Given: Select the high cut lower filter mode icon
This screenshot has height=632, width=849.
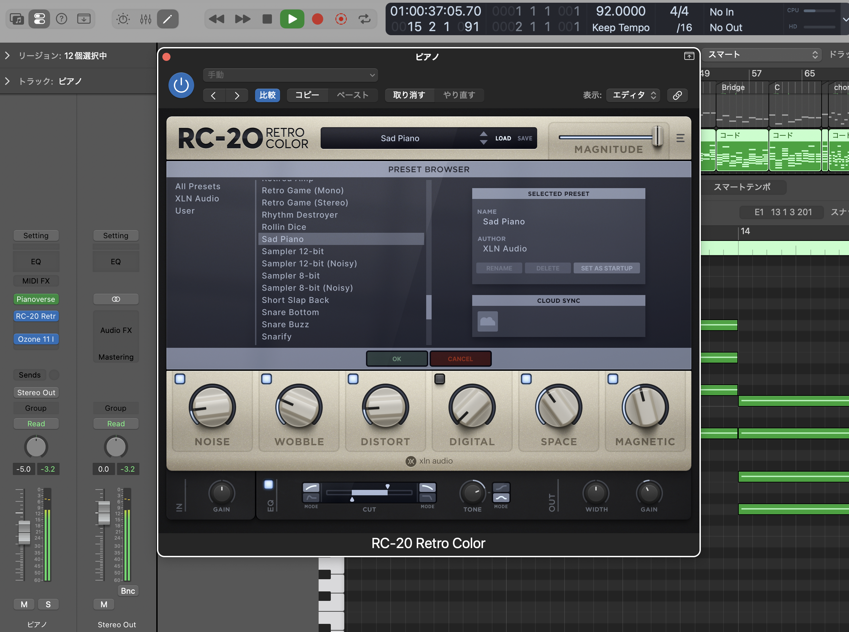Looking at the screenshot, I should click(427, 497).
